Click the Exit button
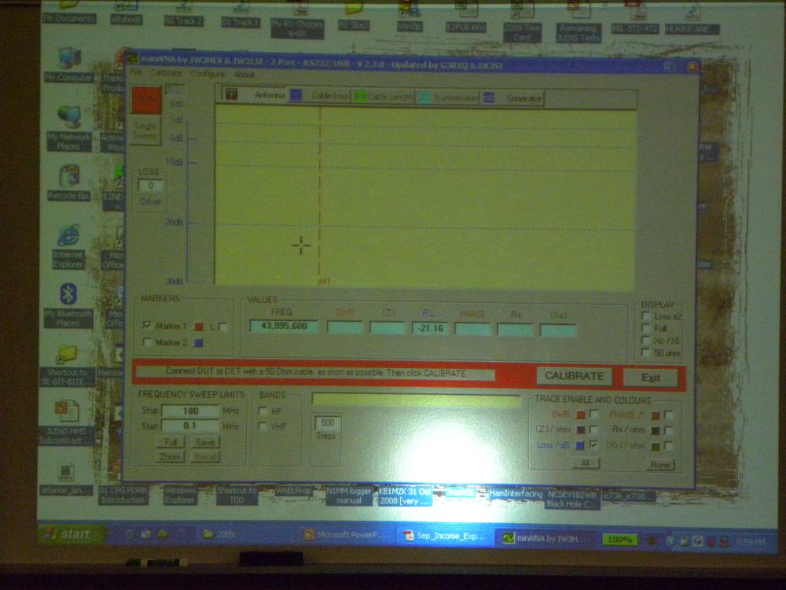Screen dimensions: 786x590 (x=651, y=378)
